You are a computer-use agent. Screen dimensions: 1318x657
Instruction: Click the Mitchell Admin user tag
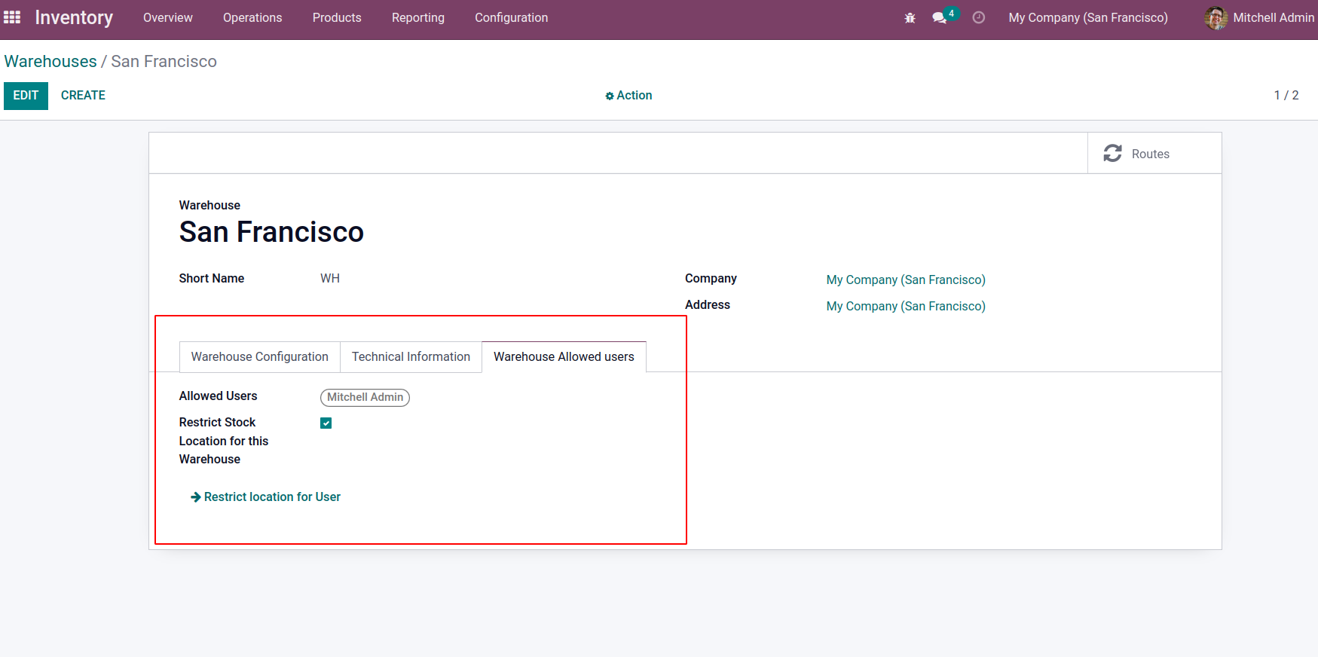pyautogui.click(x=365, y=397)
